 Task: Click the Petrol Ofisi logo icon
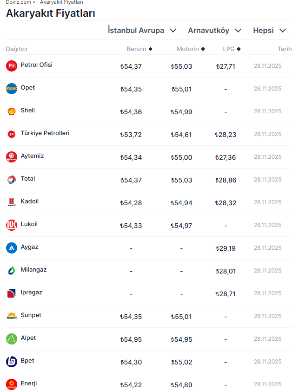pyautogui.click(x=12, y=66)
